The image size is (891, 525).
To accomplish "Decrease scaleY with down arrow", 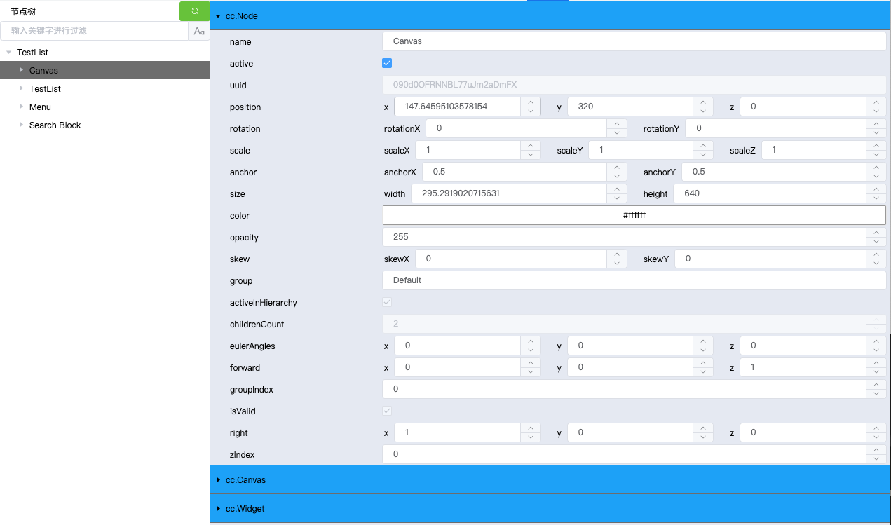I will (x=703, y=154).
